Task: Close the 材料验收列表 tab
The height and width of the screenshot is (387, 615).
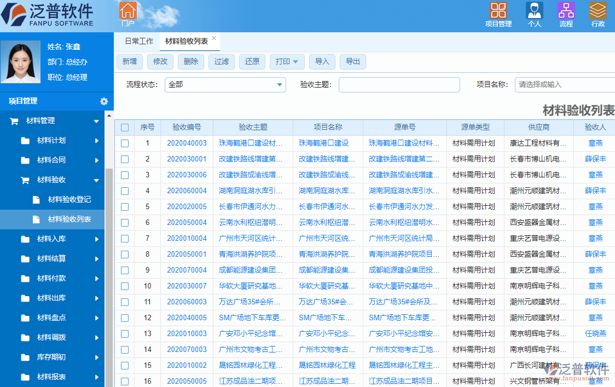Action: [x=213, y=38]
